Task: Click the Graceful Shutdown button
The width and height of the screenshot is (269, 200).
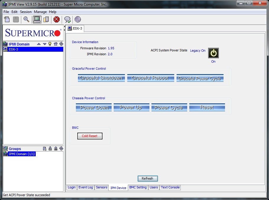Action: tap(101, 78)
